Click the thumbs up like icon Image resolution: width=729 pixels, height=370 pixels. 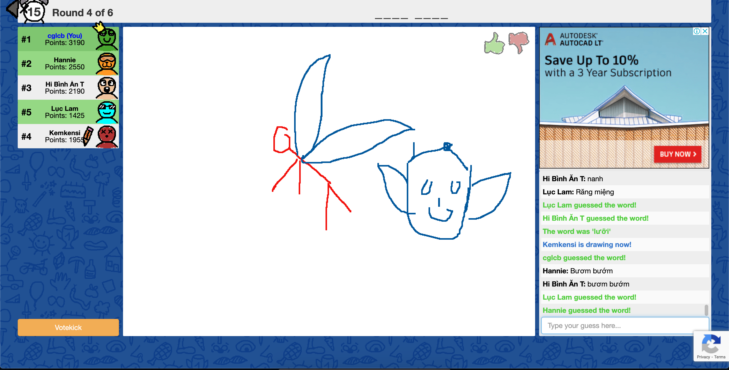click(x=494, y=44)
